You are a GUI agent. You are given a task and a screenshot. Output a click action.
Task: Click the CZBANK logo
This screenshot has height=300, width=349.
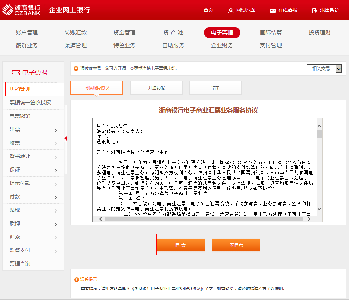tap(21, 10)
